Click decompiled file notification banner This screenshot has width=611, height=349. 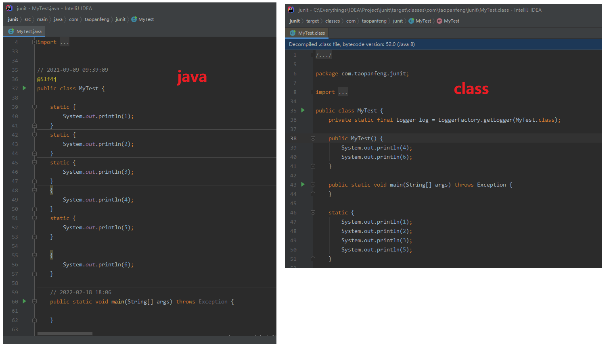coord(443,44)
